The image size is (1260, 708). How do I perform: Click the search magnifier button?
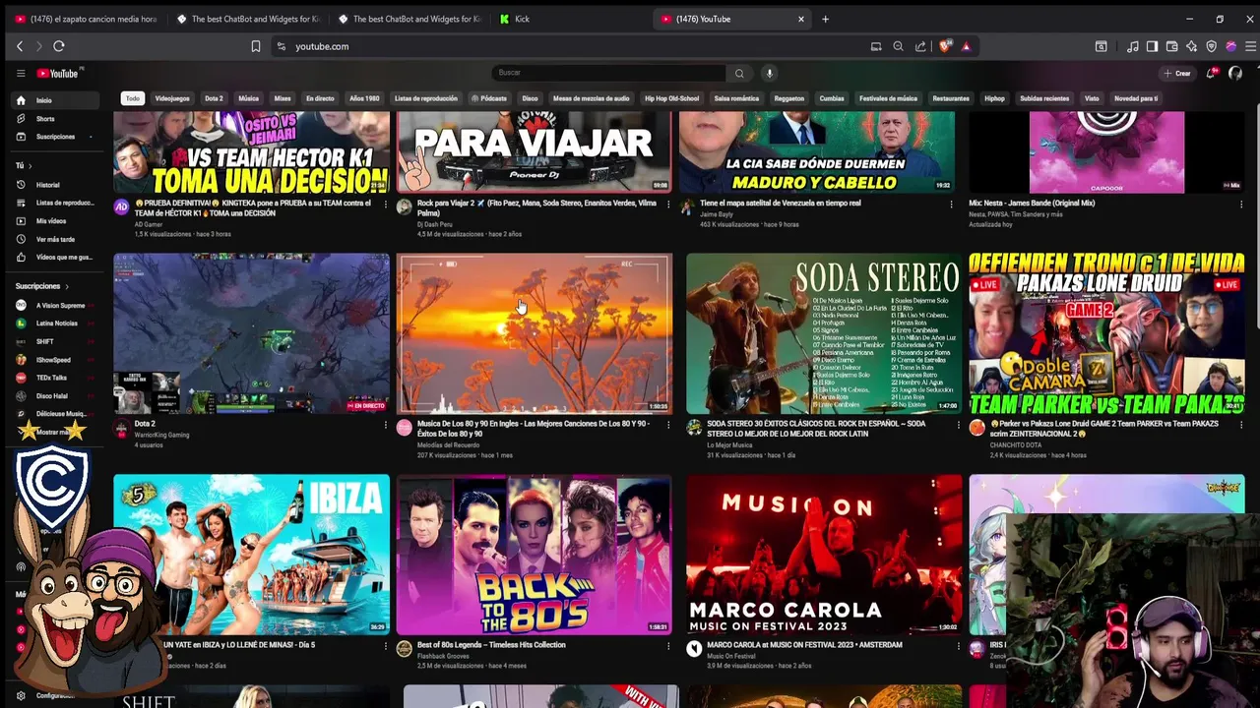(x=739, y=73)
